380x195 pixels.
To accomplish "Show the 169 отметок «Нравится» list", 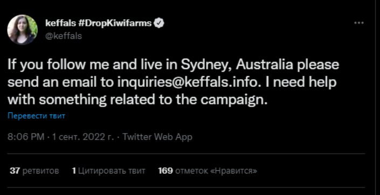I will click(x=208, y=171).
